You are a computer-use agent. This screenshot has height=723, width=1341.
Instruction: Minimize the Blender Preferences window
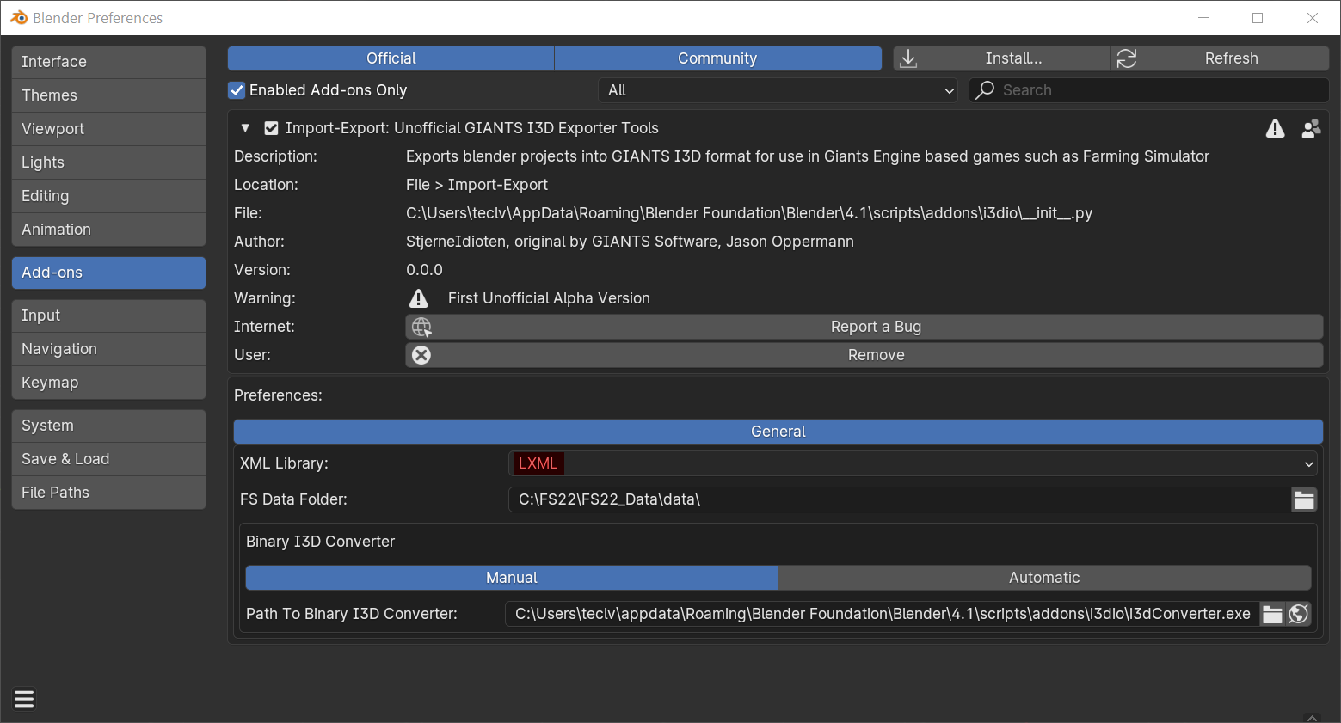(x=1203, y=18)
